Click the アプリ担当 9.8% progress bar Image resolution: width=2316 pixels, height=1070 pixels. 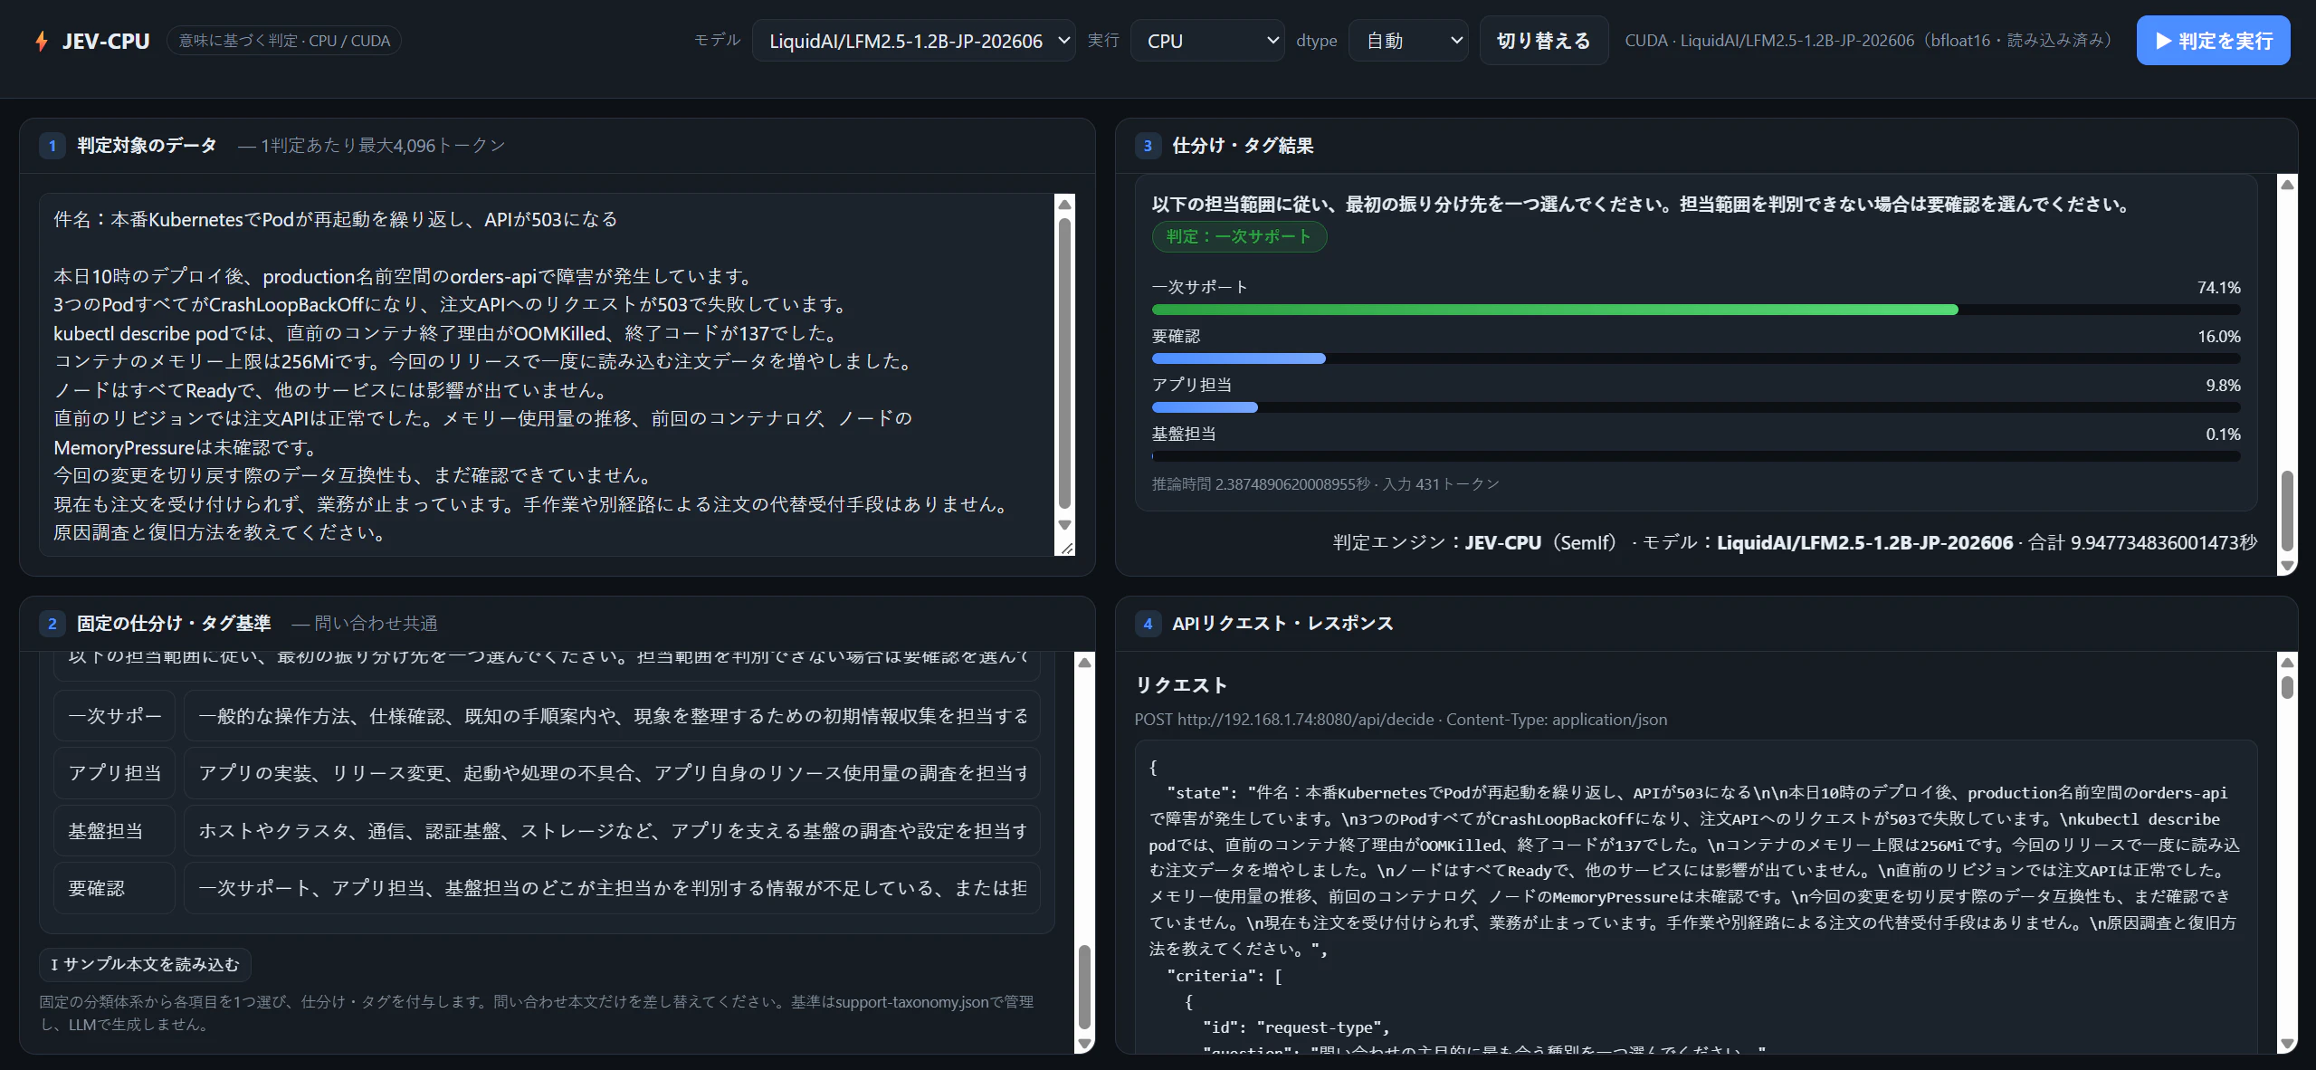coord(1696,407)
